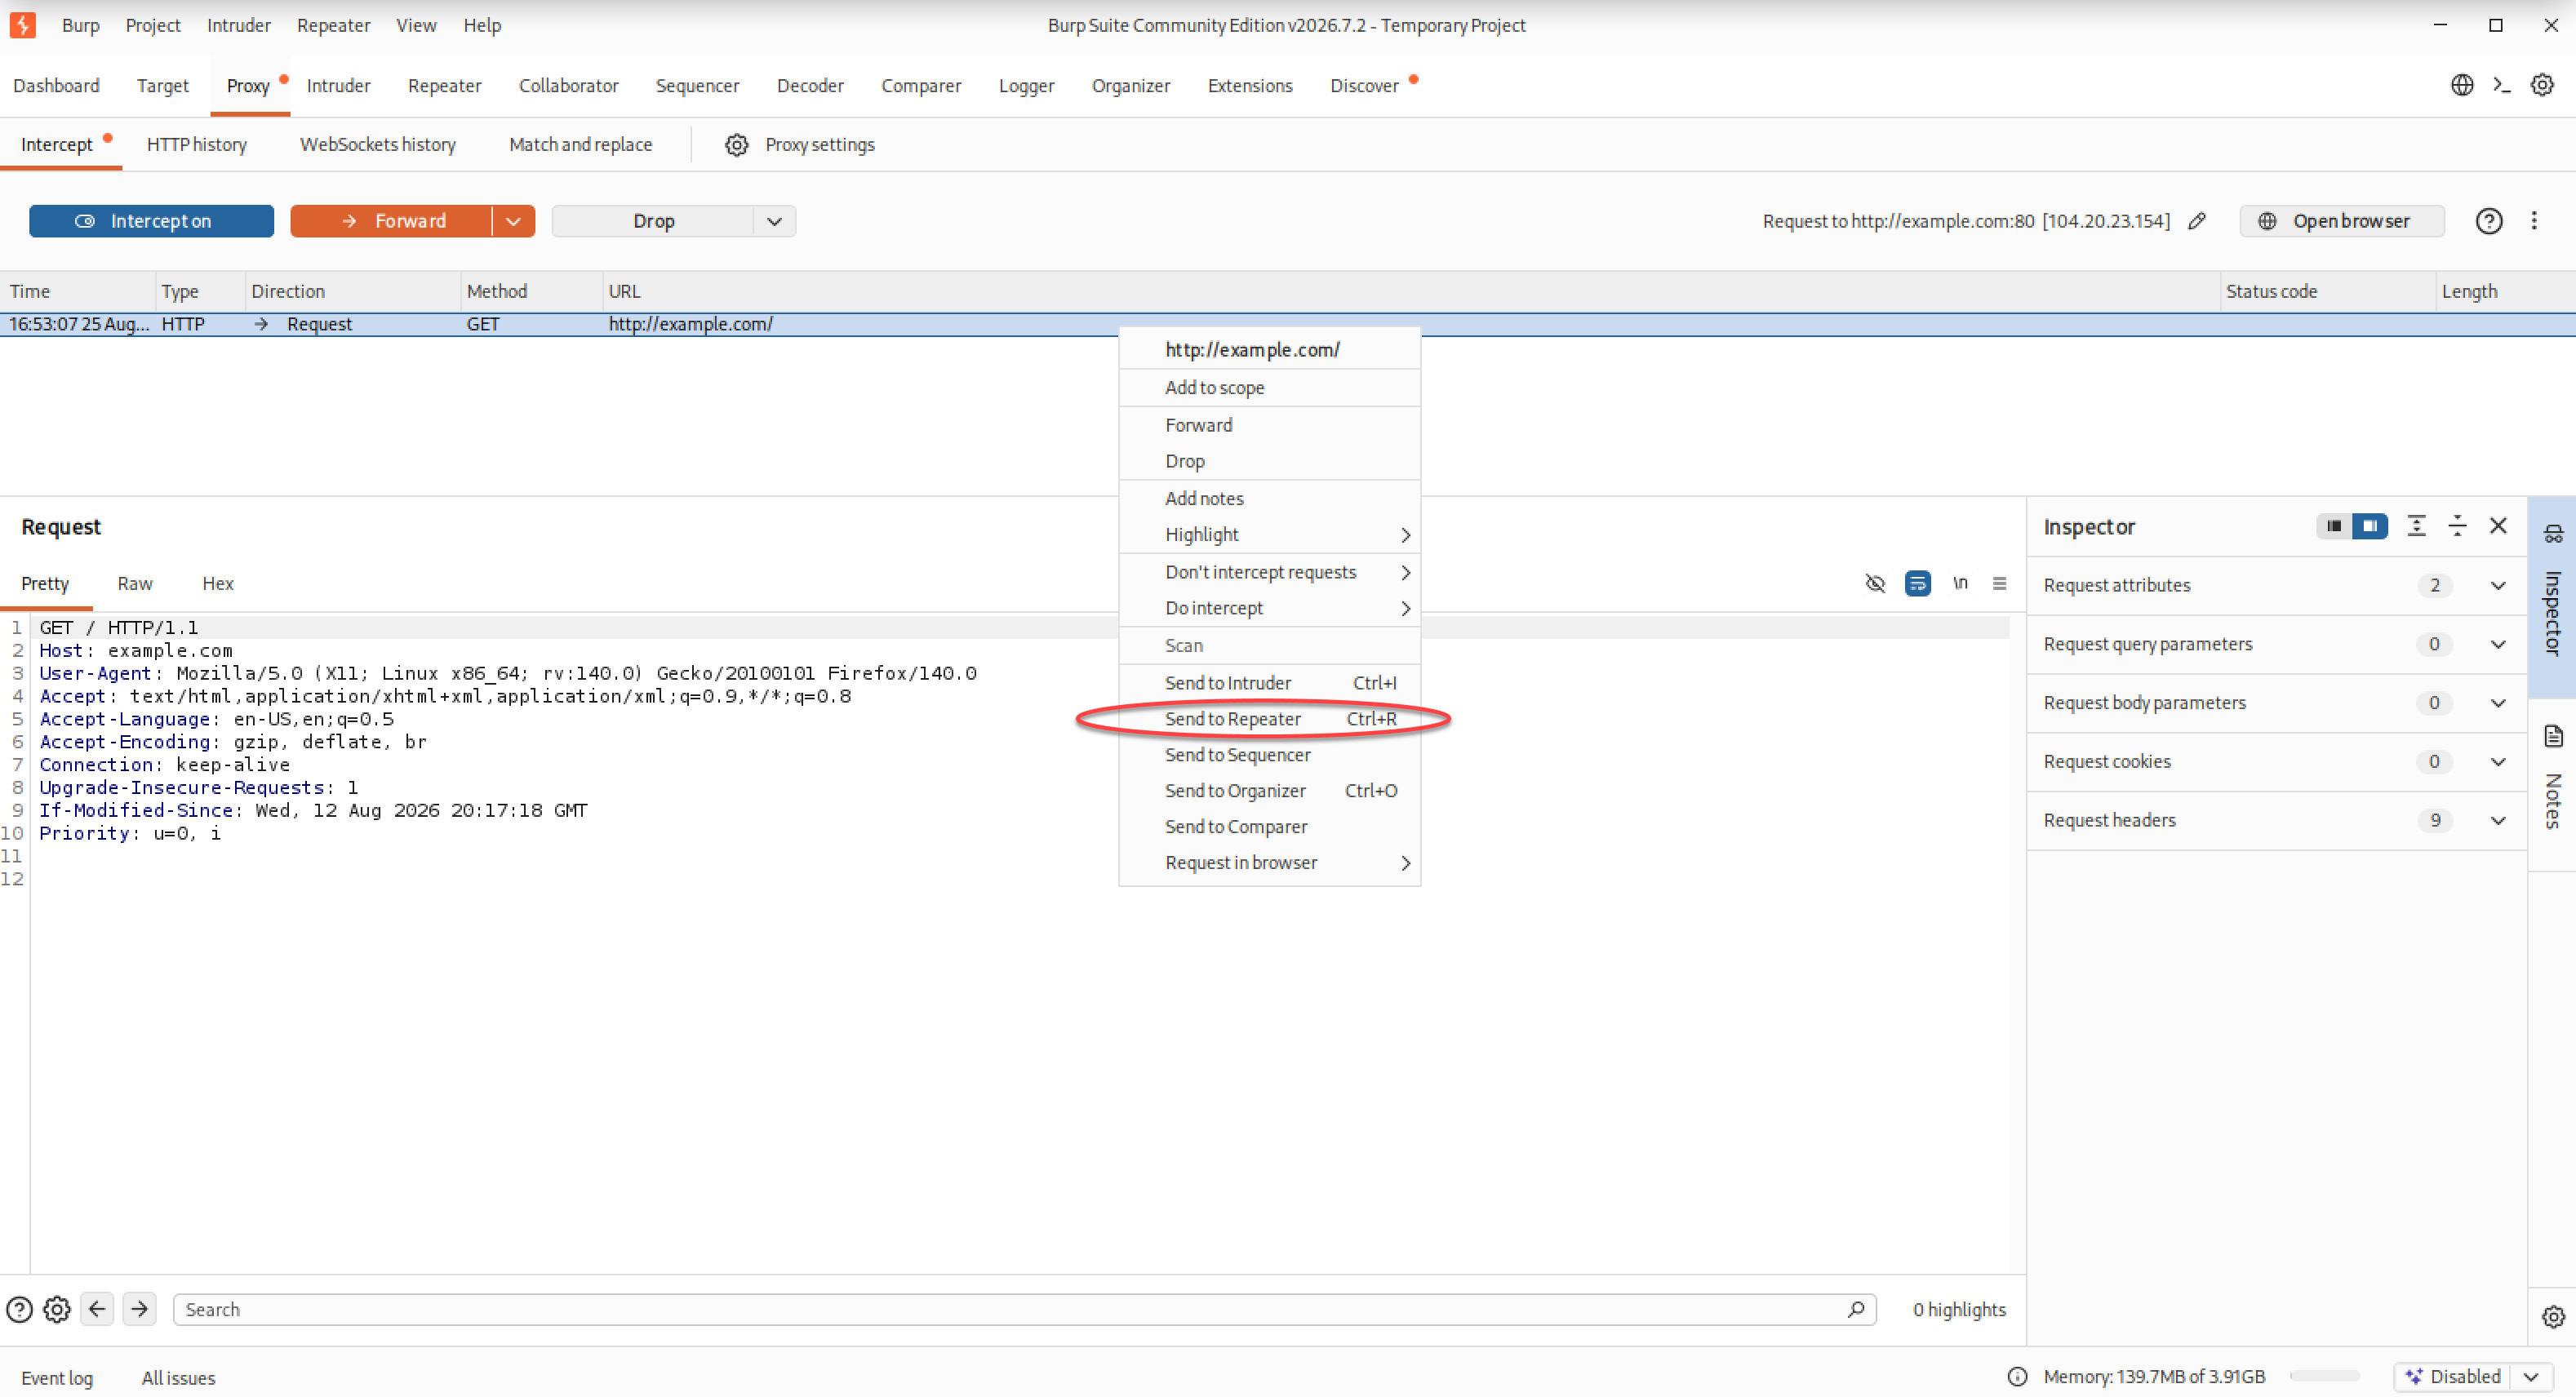Select Send to Comparer menu entry
This screenshot has height=1397, width=2576.
[x=1269, y=827]
